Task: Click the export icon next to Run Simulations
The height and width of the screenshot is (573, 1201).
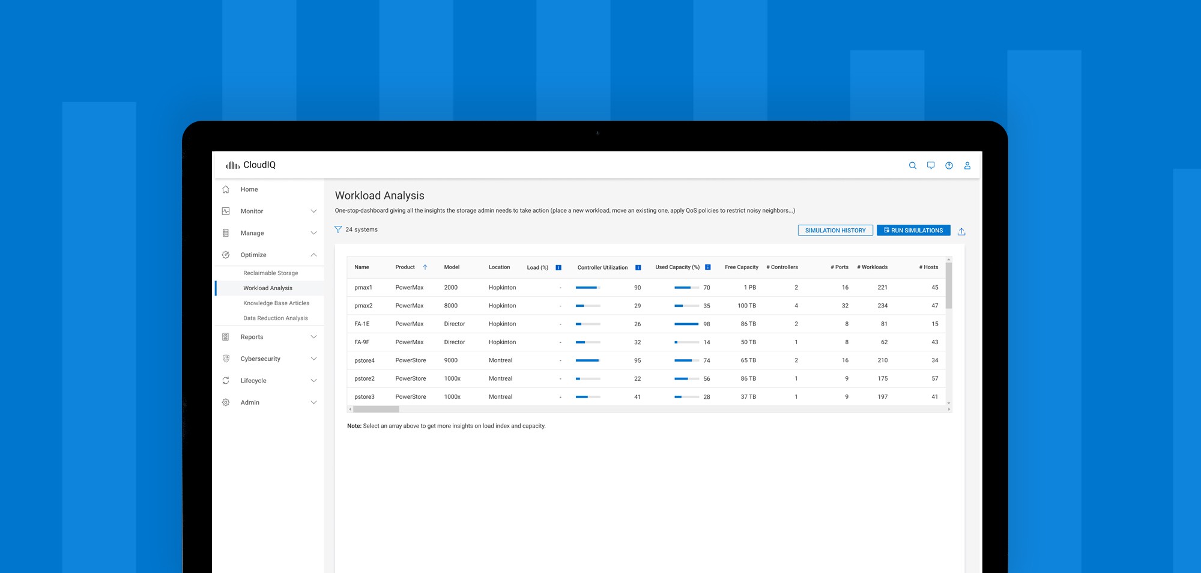Action: (x=961, y=231)
